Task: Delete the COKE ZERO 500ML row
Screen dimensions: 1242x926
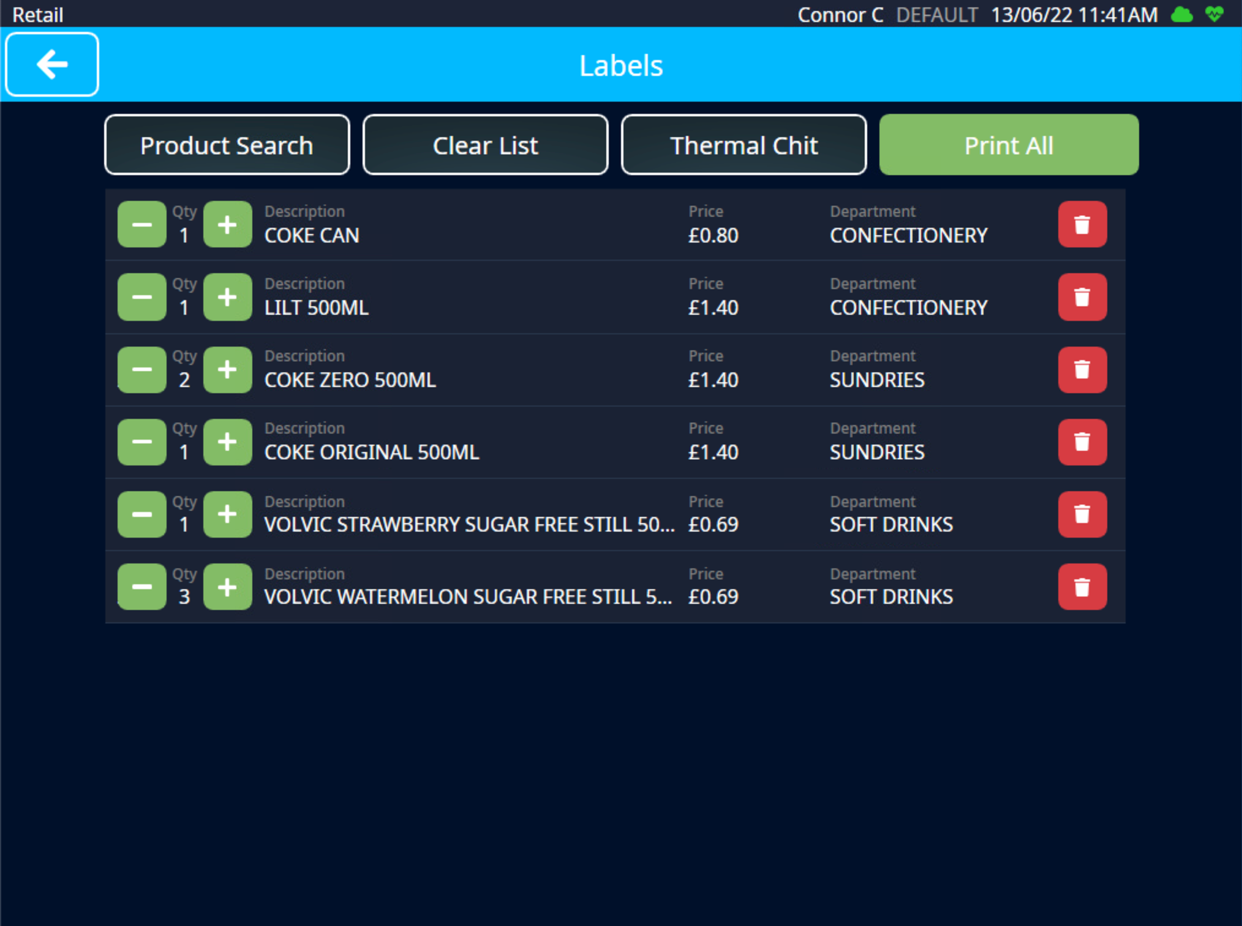Action: [x=1082, y=369]
